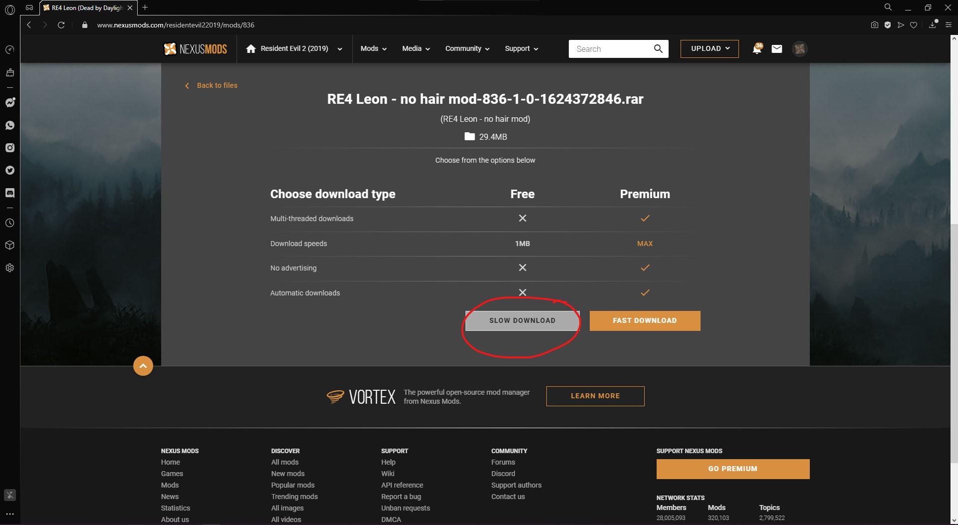Click the orange scroll-to-top button
958x525 pixels.
pyautogui.click(x=143, y=366)
